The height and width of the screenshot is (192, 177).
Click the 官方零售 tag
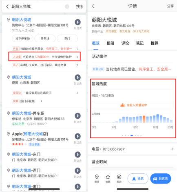pyautogui.click(x=34, y=144)
